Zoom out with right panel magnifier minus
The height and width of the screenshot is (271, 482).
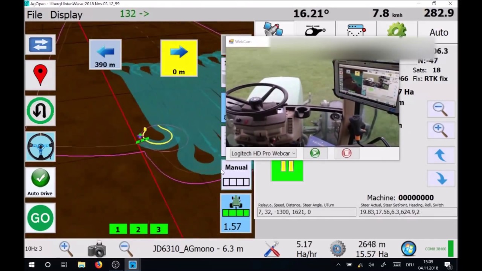click(440, 109)
